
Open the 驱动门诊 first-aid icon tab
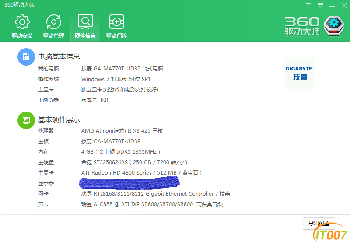(x=116, y=26)
